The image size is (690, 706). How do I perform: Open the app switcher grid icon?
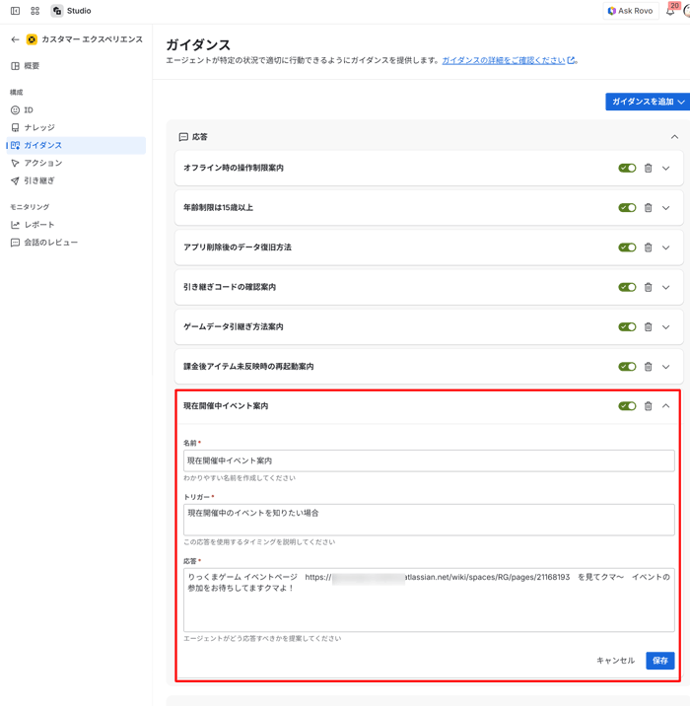tap(35, 11)
